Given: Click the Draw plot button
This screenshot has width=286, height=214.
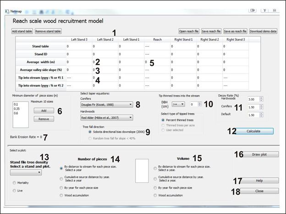Looking at the screenshot, I should point(256,154).
